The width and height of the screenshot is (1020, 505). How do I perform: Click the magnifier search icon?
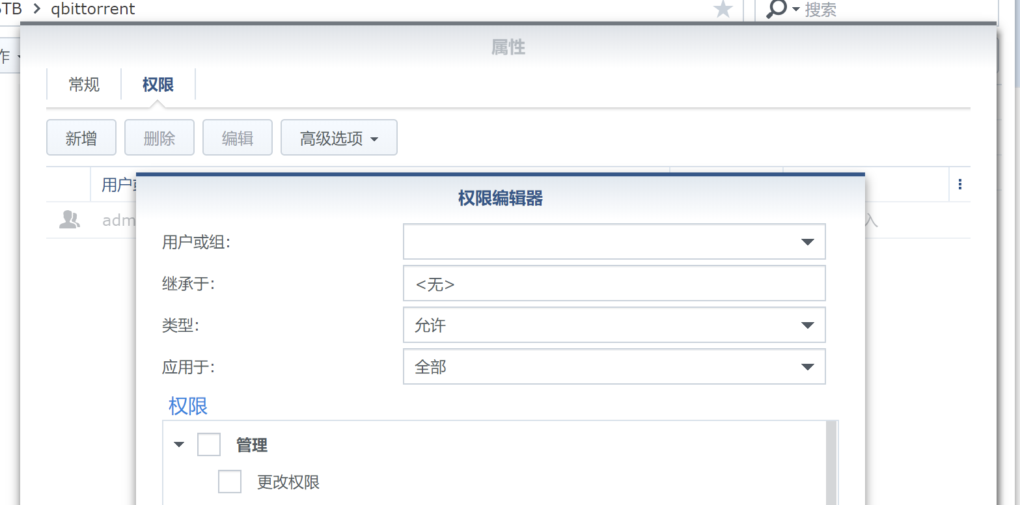coord(777,9)
